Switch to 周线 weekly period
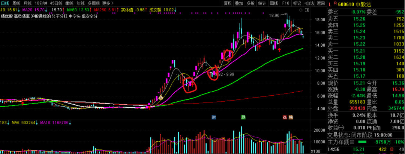405x154 pixels. (16, 3)
